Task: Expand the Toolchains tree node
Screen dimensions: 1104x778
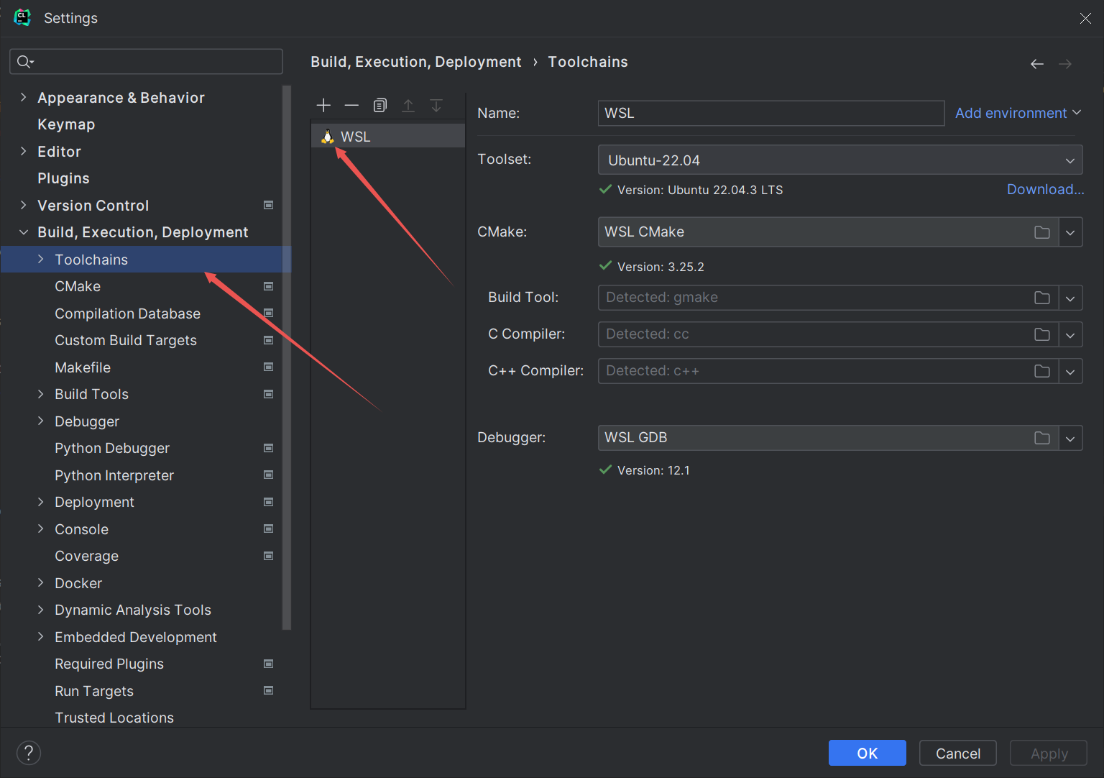Action: [40, 259]
